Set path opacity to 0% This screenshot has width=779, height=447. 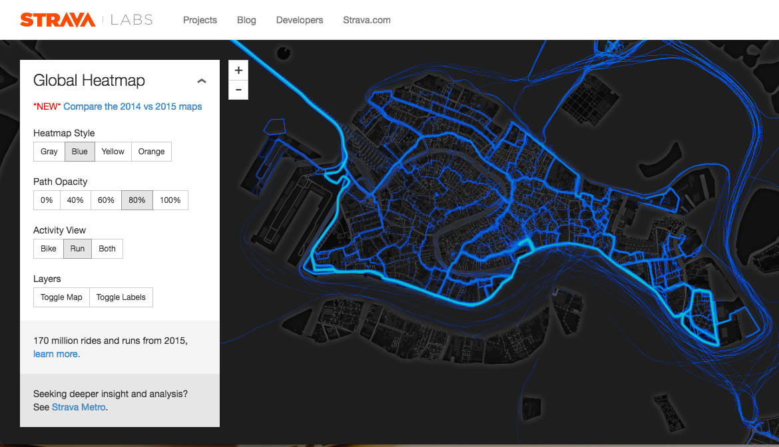click(x=47, y=200)
